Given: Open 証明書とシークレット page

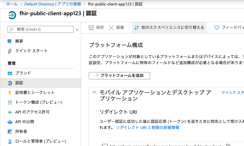Looking at the screenshot, I should coord(35,92).
